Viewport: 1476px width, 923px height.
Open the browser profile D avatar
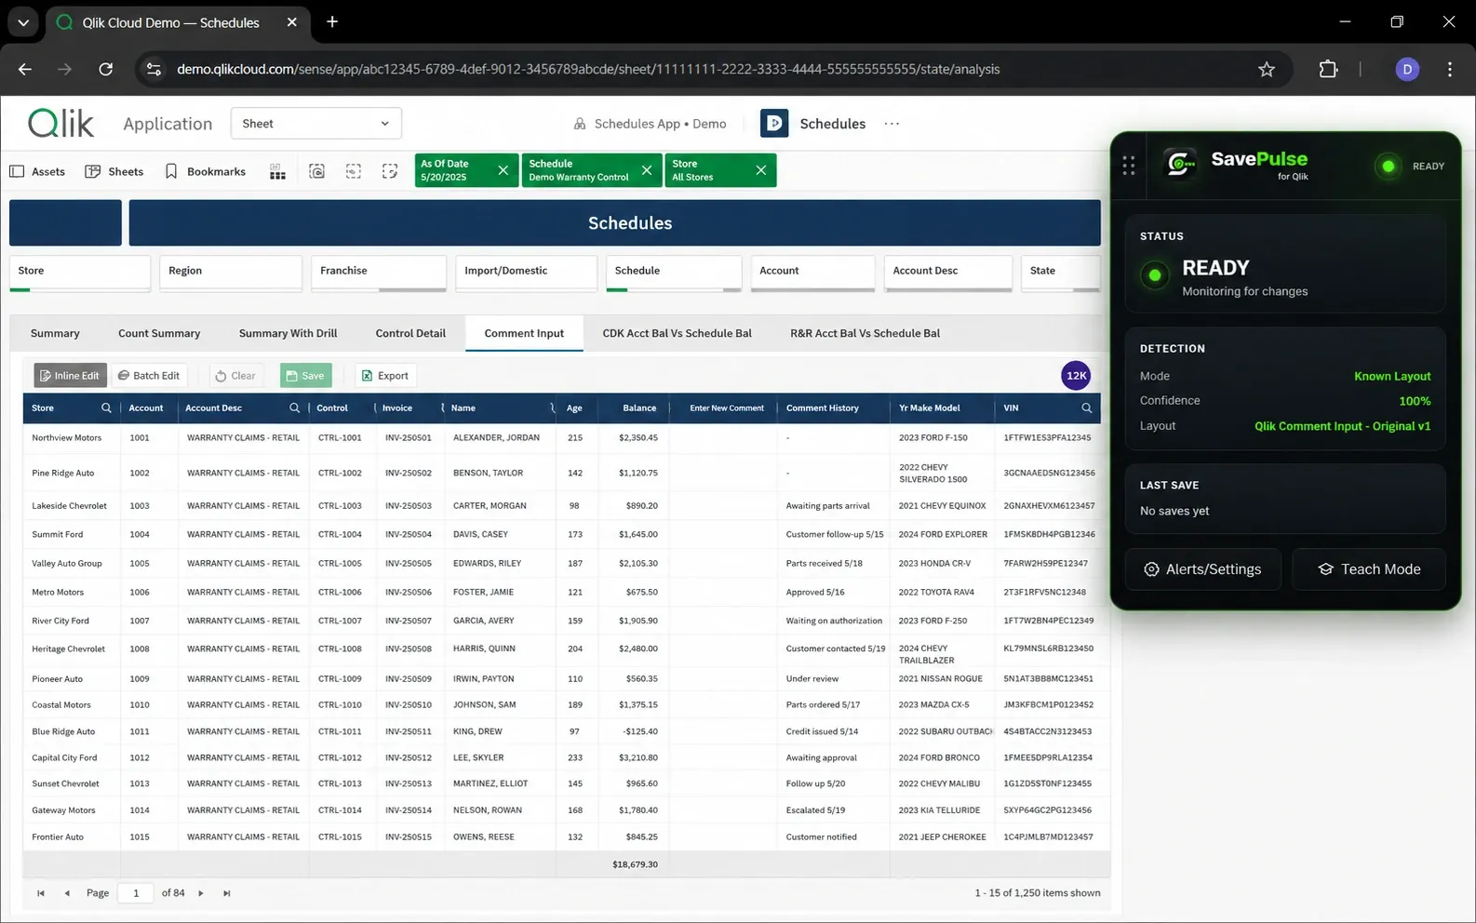pyautogui.click(x=1407, y=69)
